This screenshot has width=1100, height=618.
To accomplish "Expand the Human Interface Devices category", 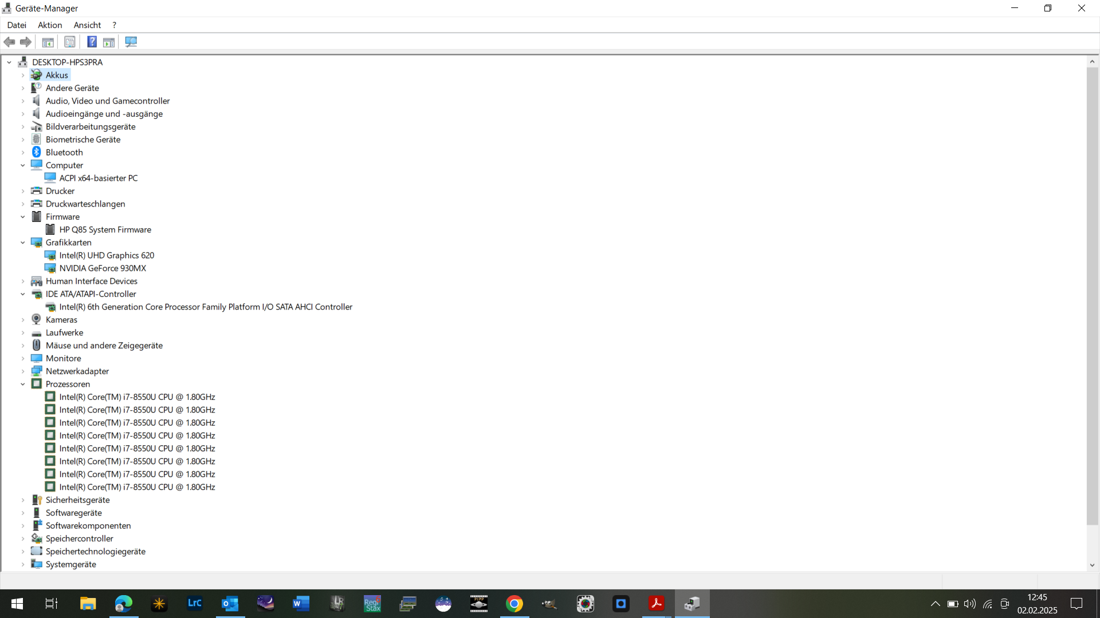I will click(x=23, y=281).
